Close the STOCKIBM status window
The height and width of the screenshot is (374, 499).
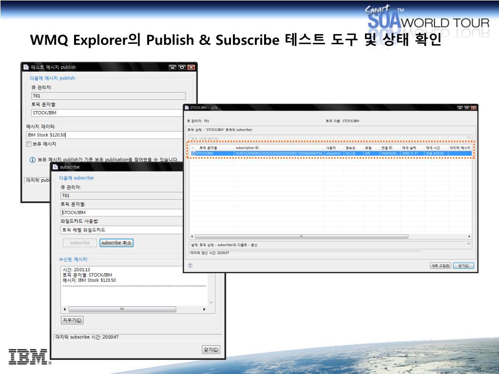474,108
